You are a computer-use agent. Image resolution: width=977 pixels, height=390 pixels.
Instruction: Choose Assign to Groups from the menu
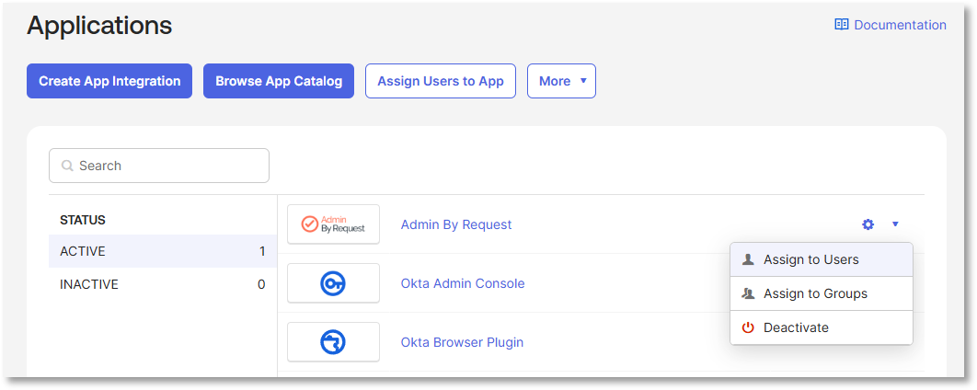point(822,293)
